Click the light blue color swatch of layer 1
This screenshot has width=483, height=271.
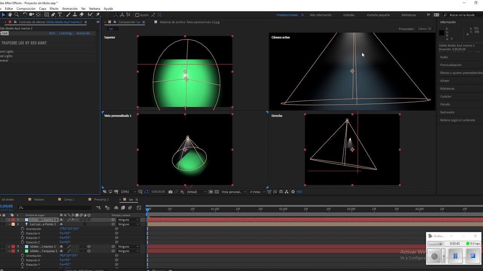coord(27,220)
